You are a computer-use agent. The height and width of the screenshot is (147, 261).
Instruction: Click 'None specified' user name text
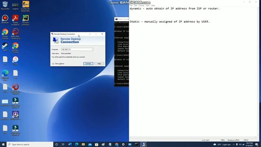[66, 53]
